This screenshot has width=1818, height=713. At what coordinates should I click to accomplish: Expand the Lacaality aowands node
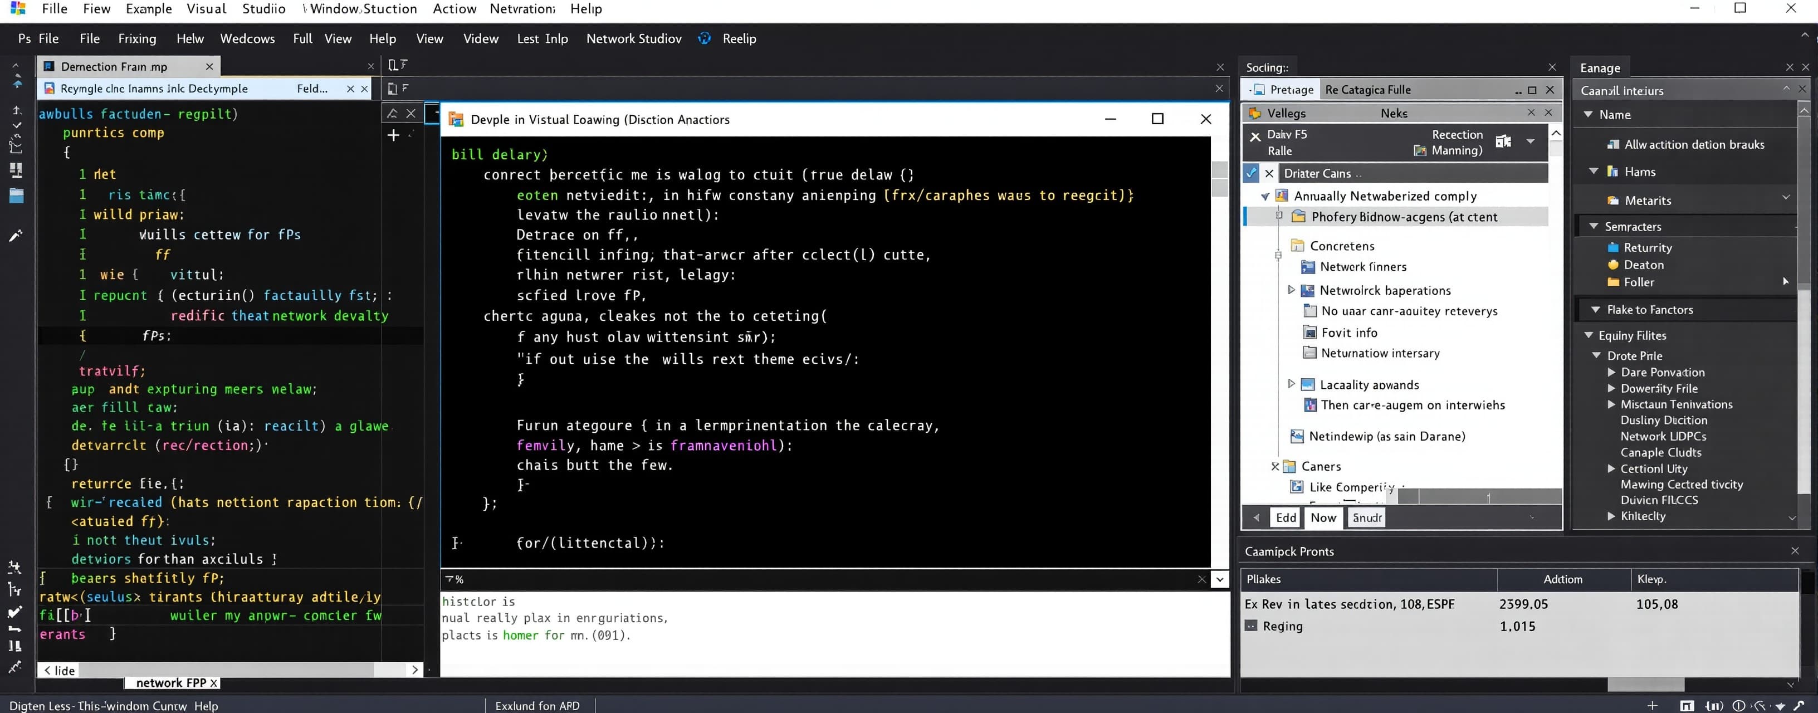pos(1292,383)
